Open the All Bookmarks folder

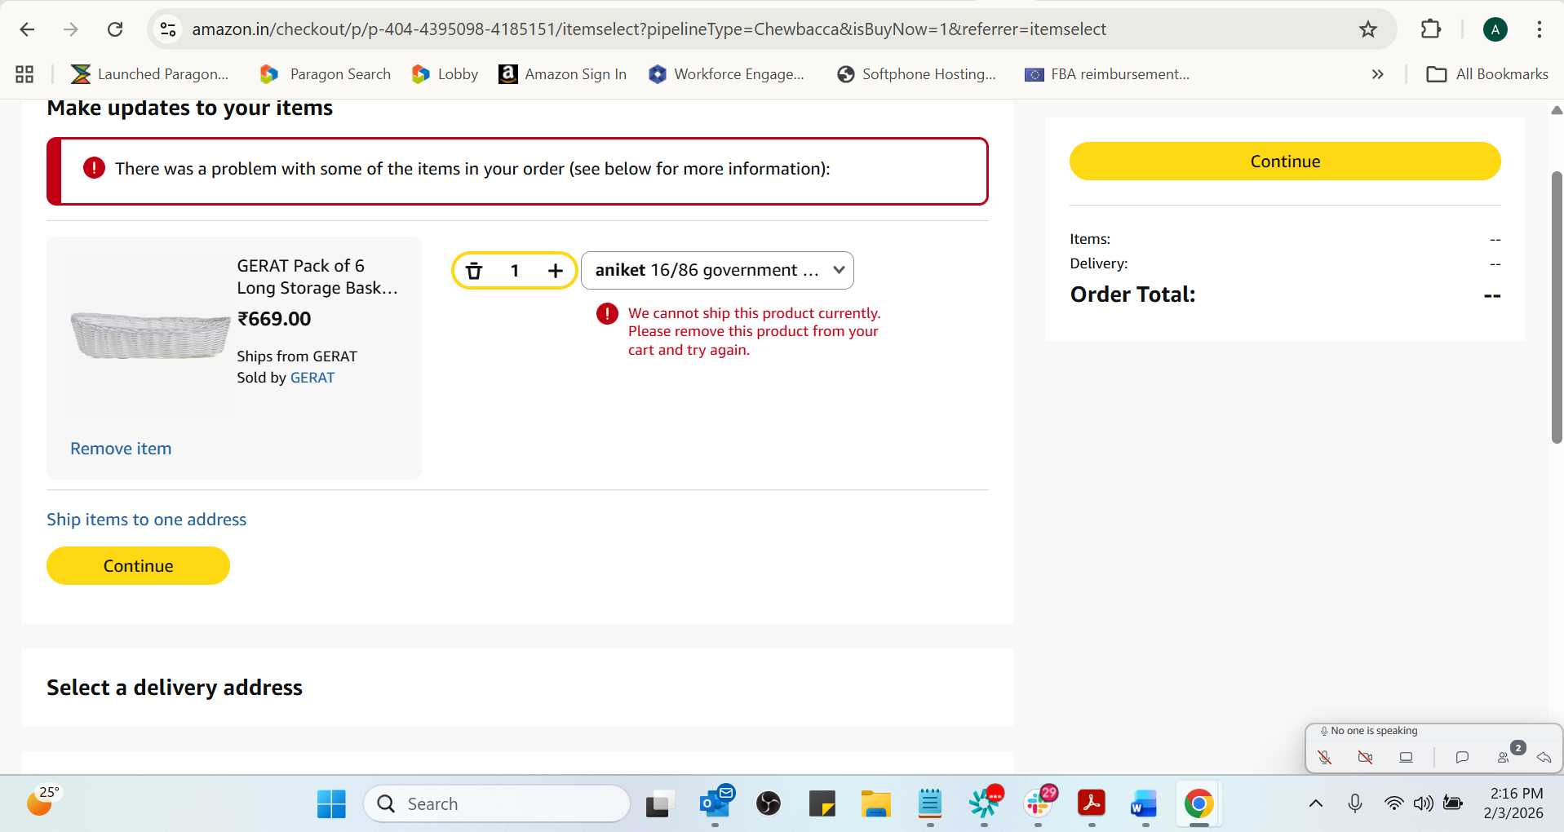[x=1486, y=74]
